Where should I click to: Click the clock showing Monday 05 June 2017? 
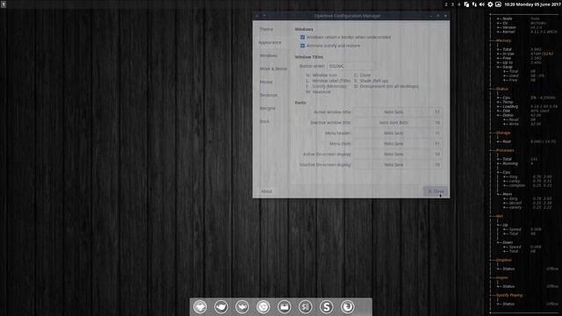point(533,4)
